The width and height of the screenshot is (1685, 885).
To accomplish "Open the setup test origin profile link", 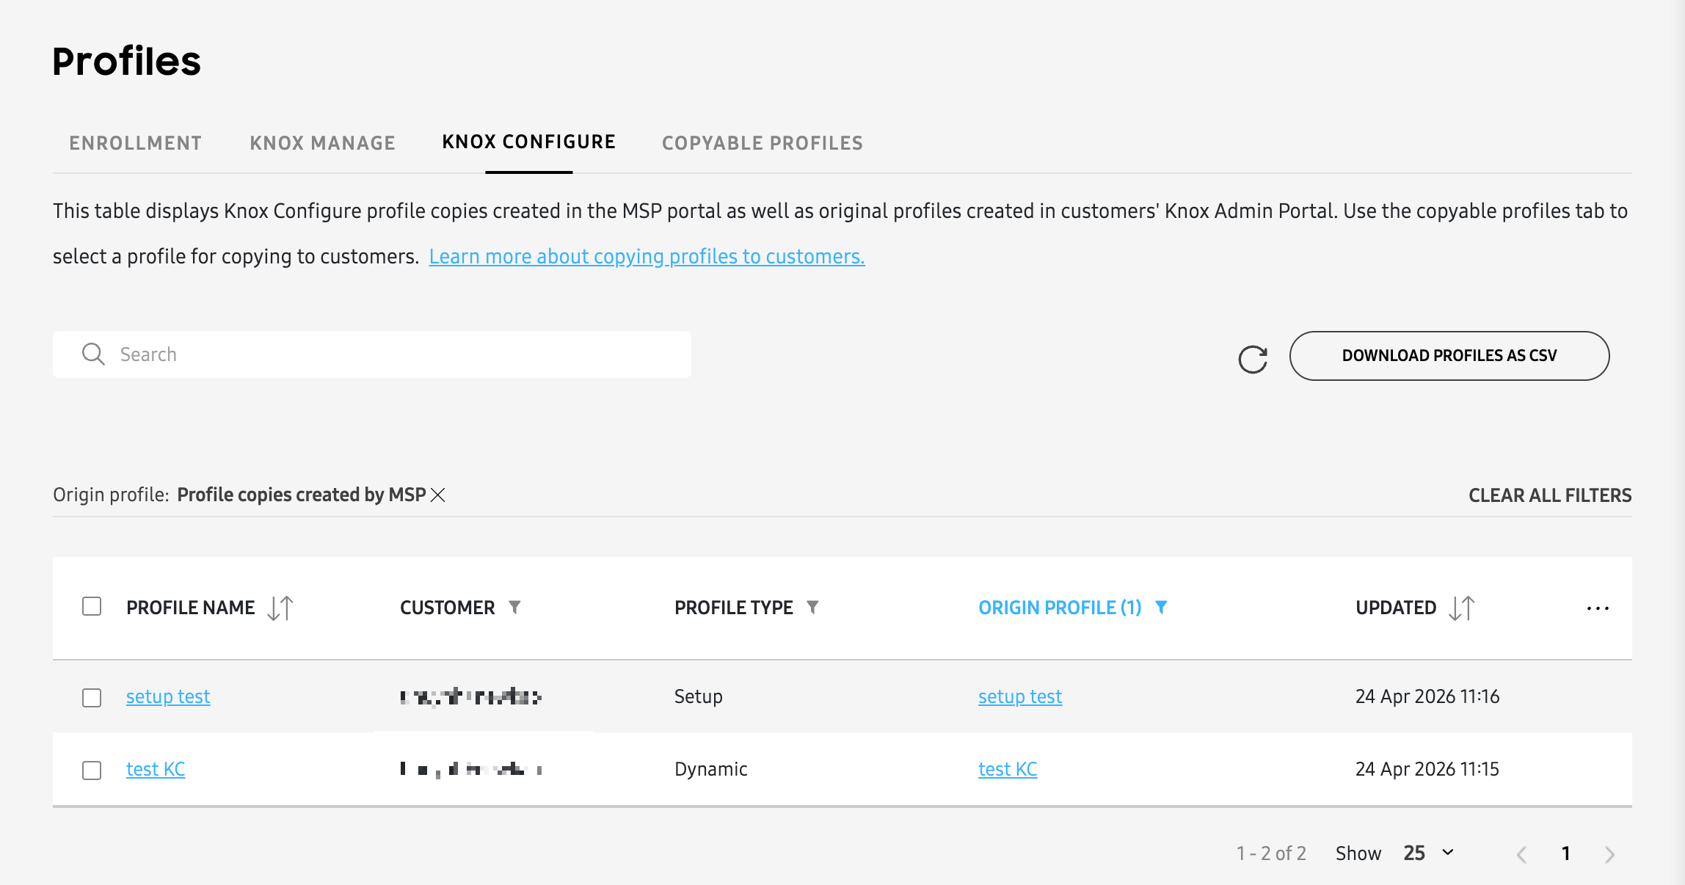I will [x=1020, y=696].
